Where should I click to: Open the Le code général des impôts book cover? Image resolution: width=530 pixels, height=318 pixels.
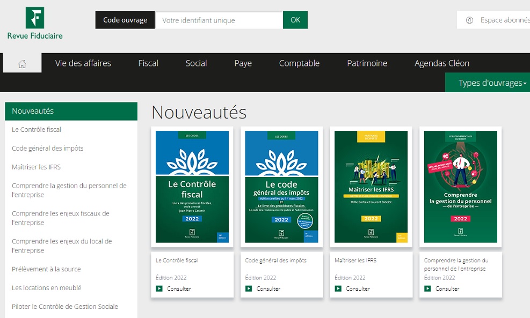pos(281,187)
